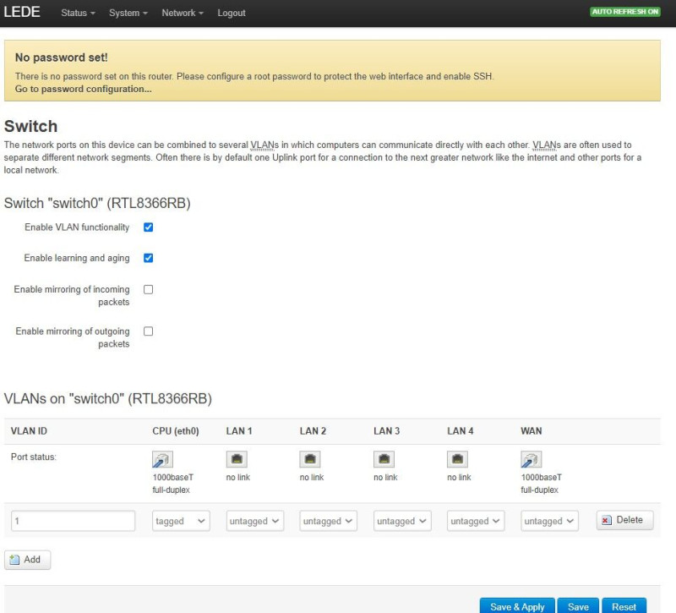Open the WAN untagged dropdown

[549, 521]
